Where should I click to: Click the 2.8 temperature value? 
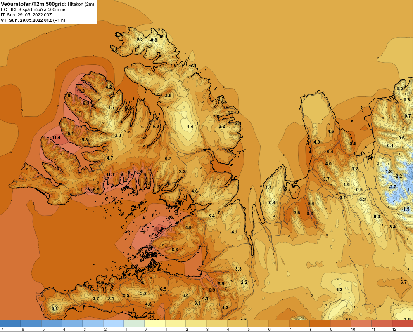point(143,294)
